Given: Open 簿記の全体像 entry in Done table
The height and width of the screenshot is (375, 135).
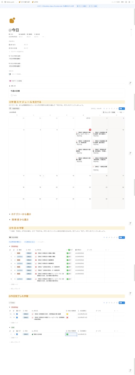Looking at the screenshot, I should coord(38,334).
